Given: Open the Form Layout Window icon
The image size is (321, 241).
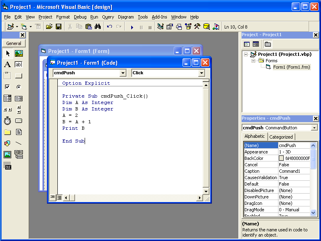Looking at the screenshot, I should pos(179,27).
